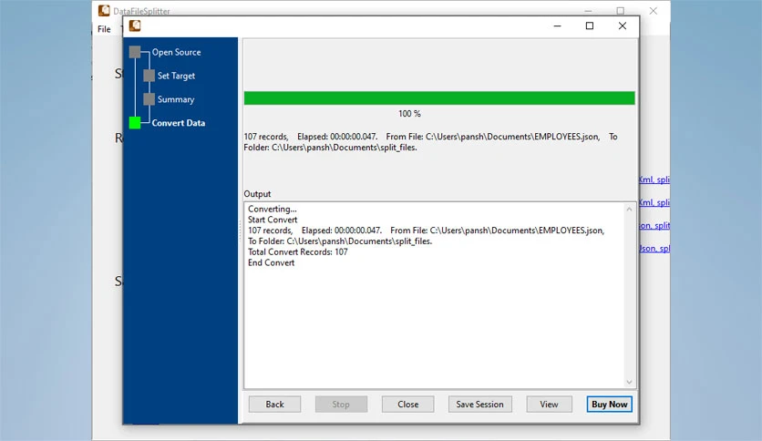The height and width of the screenshot is (441, 762).
Task: Open second 'Xml, spli' link in background window
Action: coord(654,202)
